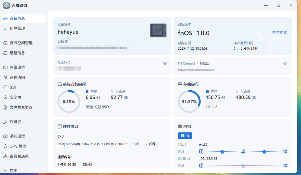Click the 480.59 GB total storage value
Viewport: 301px width, 175px height.
(x=246, y=97)
